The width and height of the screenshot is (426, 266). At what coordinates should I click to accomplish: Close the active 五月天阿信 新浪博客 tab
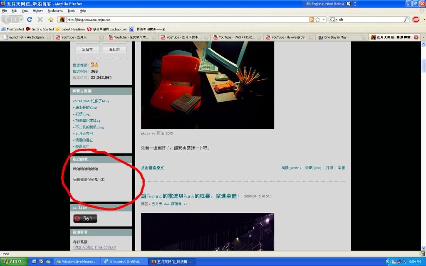pos(416,37)
